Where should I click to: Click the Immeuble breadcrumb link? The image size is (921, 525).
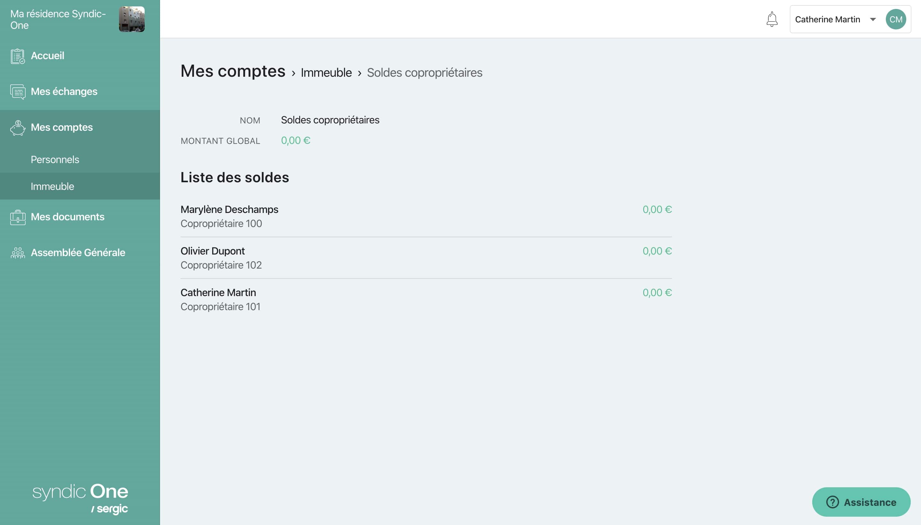326,72
